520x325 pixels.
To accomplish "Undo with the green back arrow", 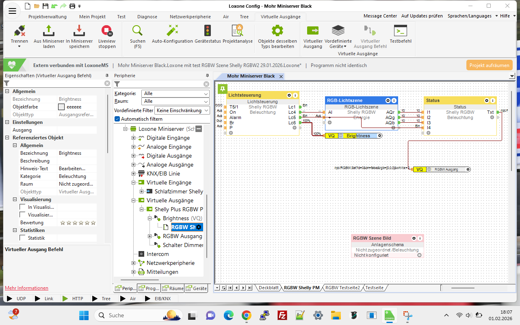I will tap(54, 6).
